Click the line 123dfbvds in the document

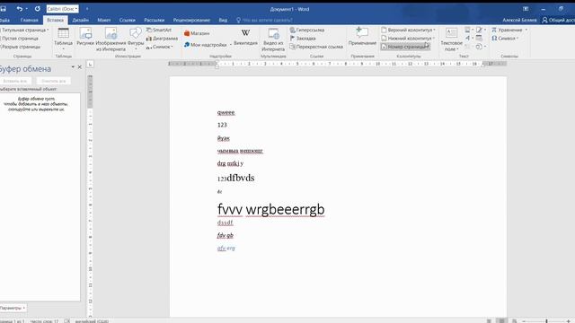click(235, 178)
